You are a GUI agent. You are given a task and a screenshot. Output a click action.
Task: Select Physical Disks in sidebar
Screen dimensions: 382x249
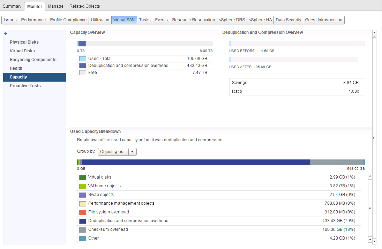[34, 42]
